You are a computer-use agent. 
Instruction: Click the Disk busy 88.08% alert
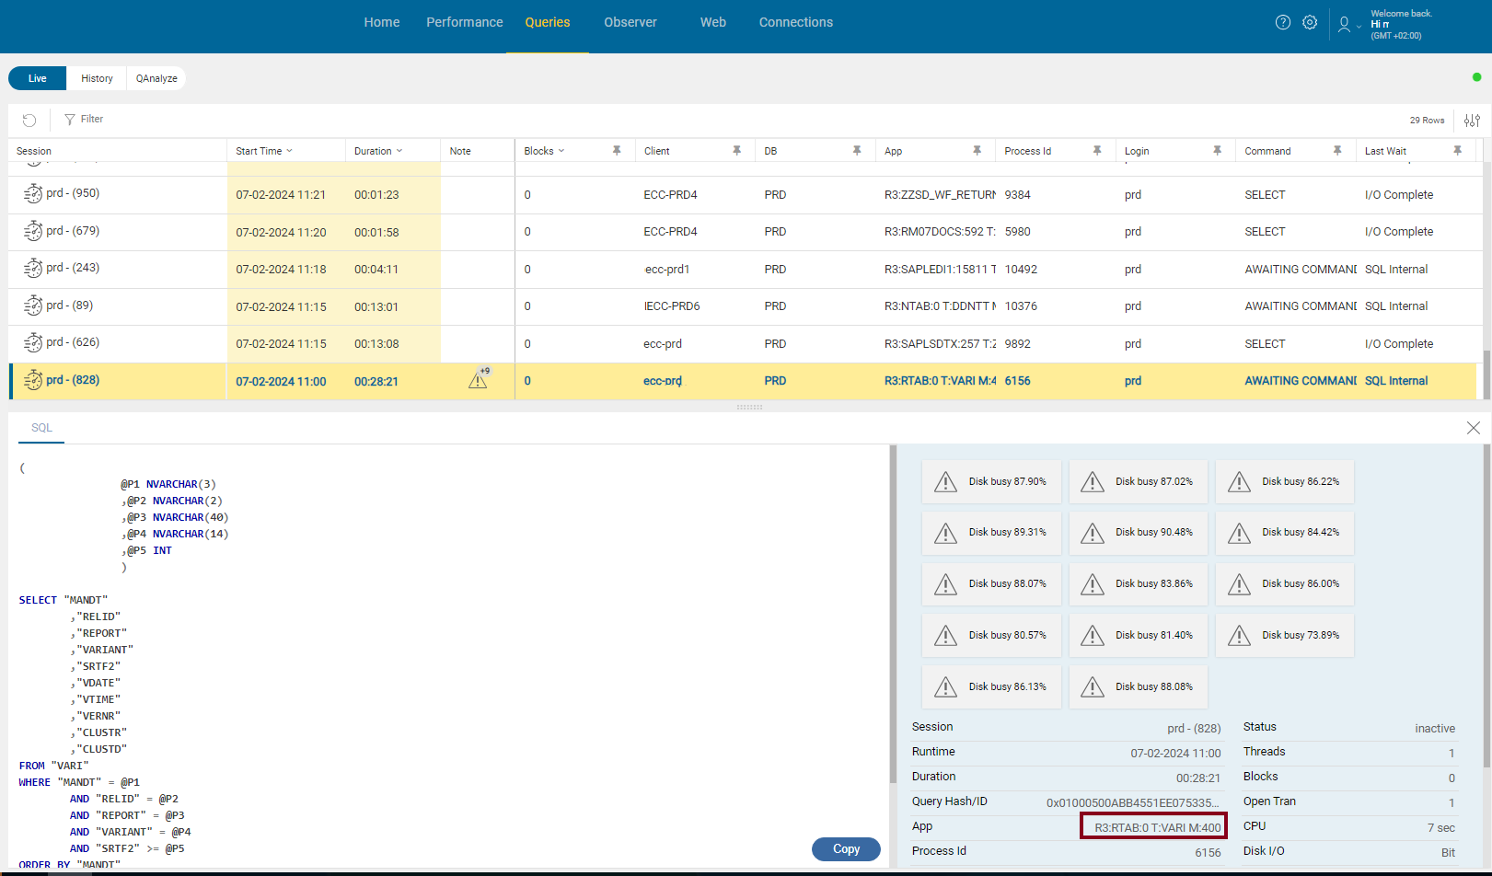pyautogui.click(x=1138, y=686)
